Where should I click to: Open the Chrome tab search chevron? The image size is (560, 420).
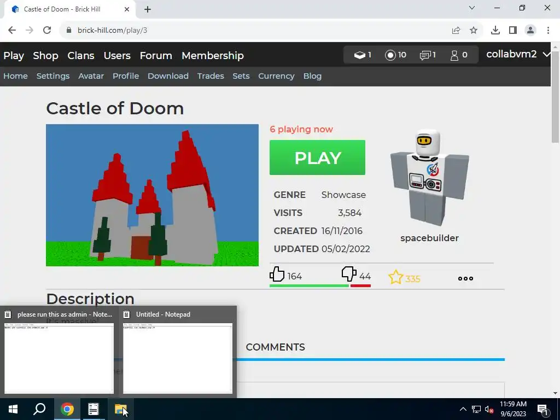472,8
